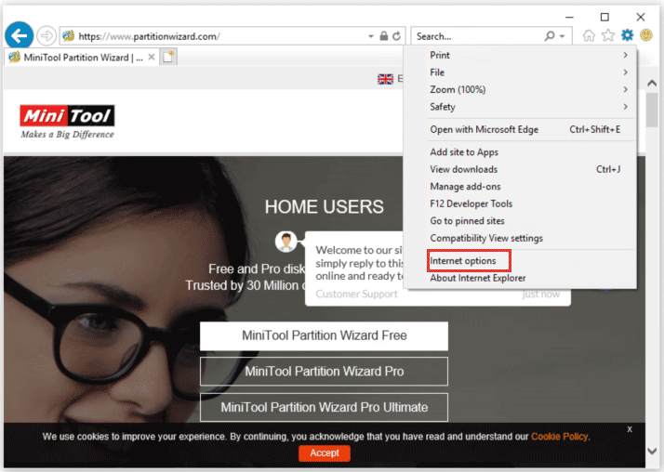Click MiniTool Partition Wizard Free button
The image size is (664, 472).
point(324,335)
